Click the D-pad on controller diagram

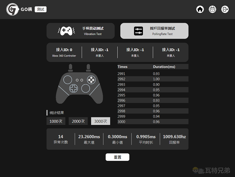(74, 88)
